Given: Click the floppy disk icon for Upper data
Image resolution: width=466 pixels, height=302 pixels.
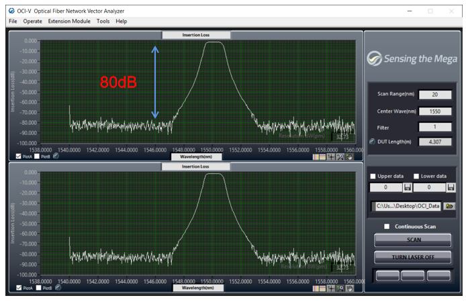Looking at the screenshot, I should click(408, 187).
